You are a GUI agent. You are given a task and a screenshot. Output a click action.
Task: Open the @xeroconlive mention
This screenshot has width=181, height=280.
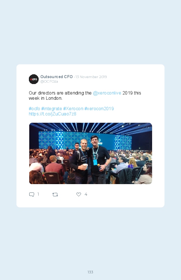107,93
